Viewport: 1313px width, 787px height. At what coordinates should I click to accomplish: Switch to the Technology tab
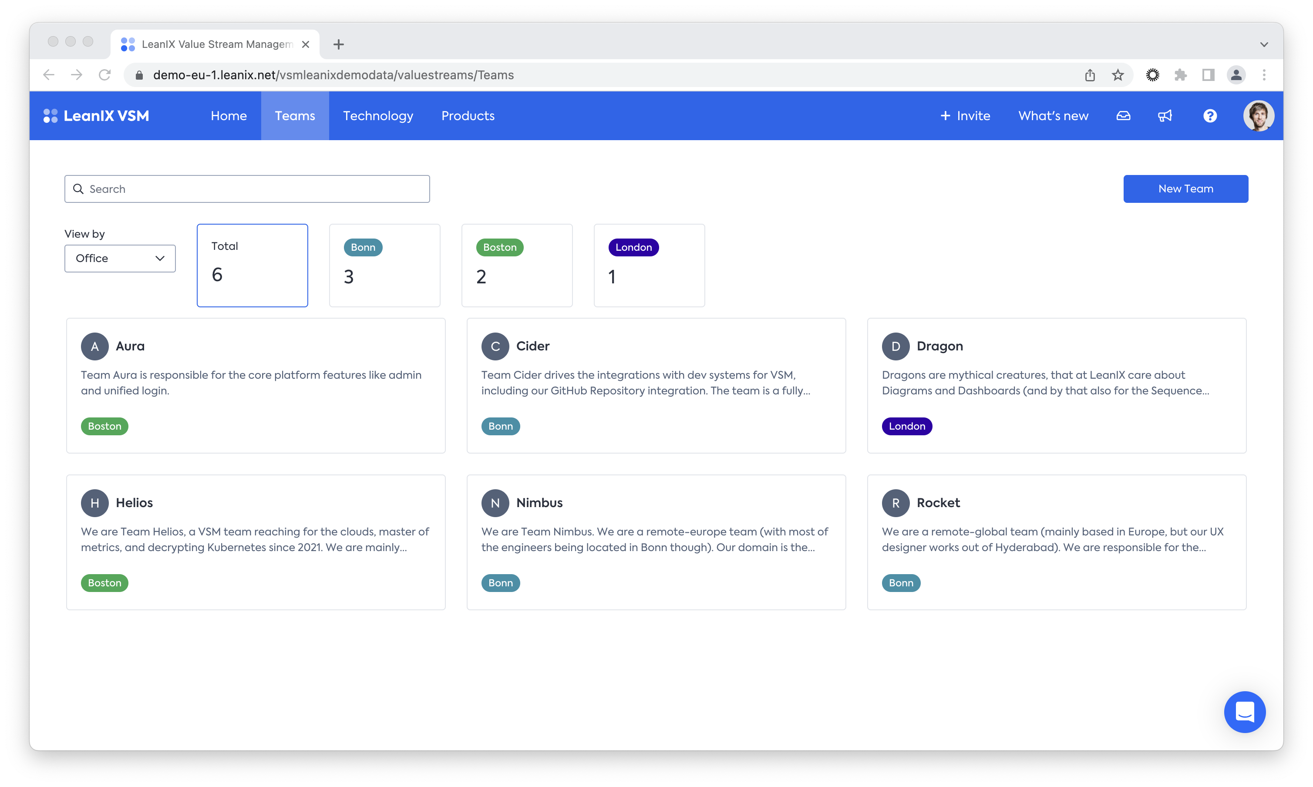(x=377, y=116)
